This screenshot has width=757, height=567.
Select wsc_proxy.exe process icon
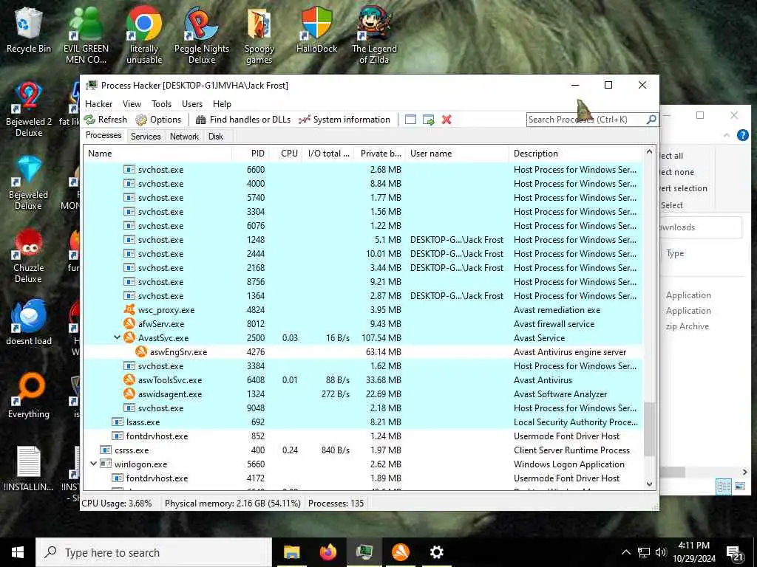point(129,309)
